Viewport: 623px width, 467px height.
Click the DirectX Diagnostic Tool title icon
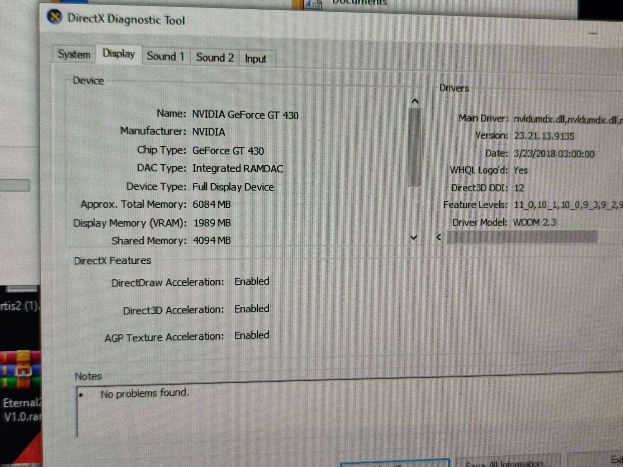pos(55,17)
